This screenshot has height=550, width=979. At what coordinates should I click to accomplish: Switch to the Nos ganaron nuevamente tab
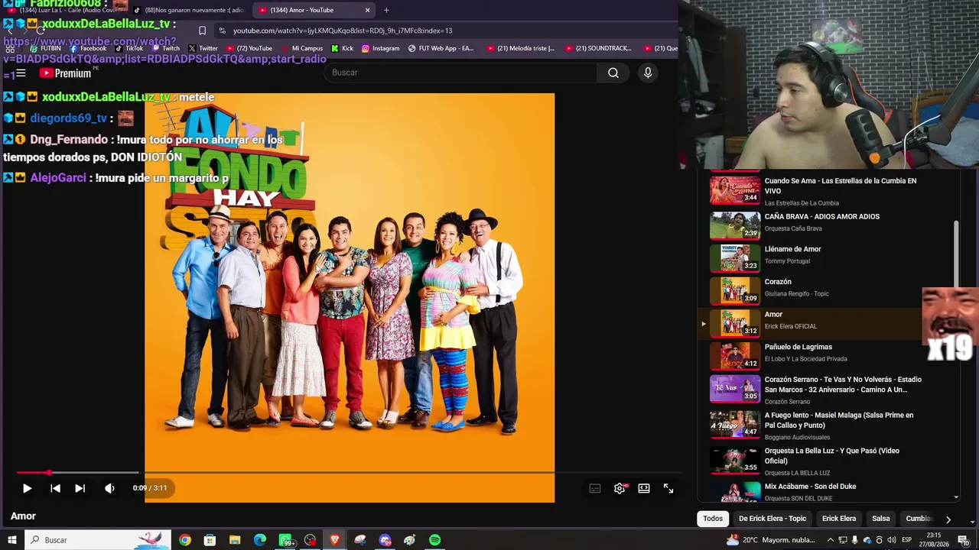[188, 10]
